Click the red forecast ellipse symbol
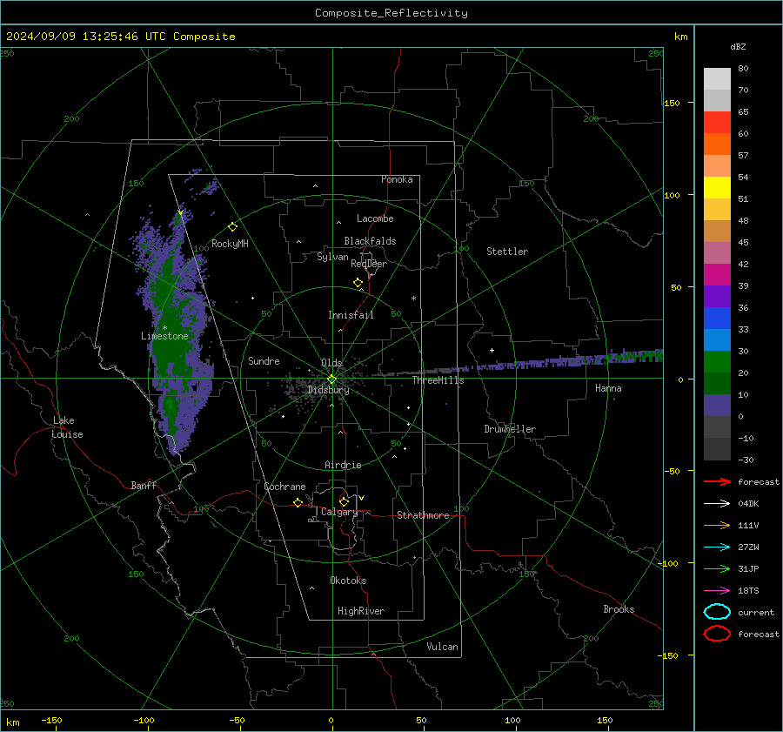The width and height of the screenshot is (783, 732). click(717, 634)
